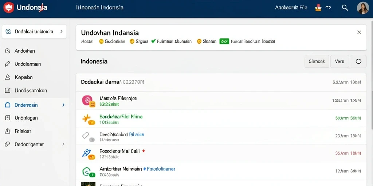Click the Unotlssomkon calendar icon
Image resolution: width=373 pixels, height=186 pixels.
[7, 90]
